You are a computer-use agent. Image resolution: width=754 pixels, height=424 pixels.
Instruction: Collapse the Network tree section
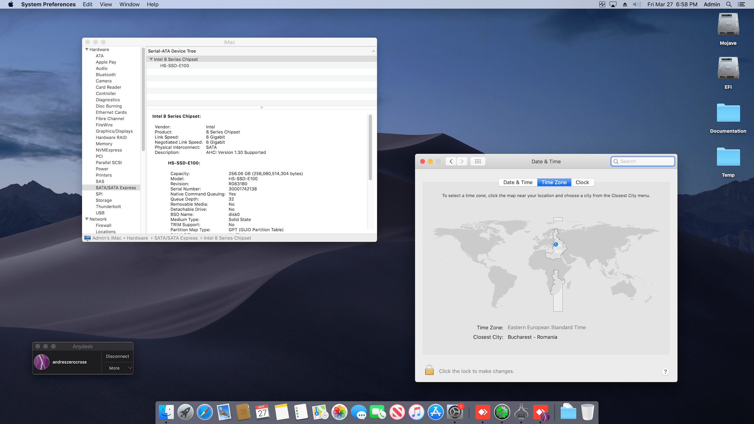point(87,219)
